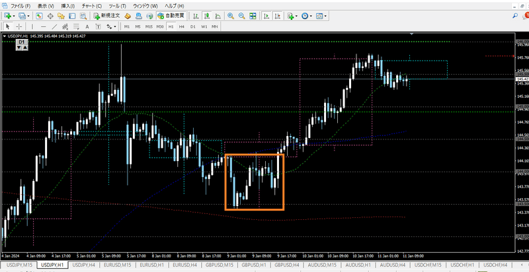This screenshot has width=529, height=272.
Task: Switch to H4 timeframe
Action: [182, 26]
